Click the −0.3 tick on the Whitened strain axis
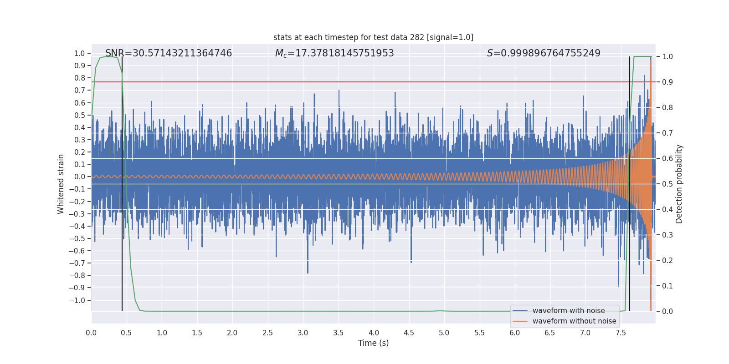This screenshot has height=364, width=729. [77, 214]
